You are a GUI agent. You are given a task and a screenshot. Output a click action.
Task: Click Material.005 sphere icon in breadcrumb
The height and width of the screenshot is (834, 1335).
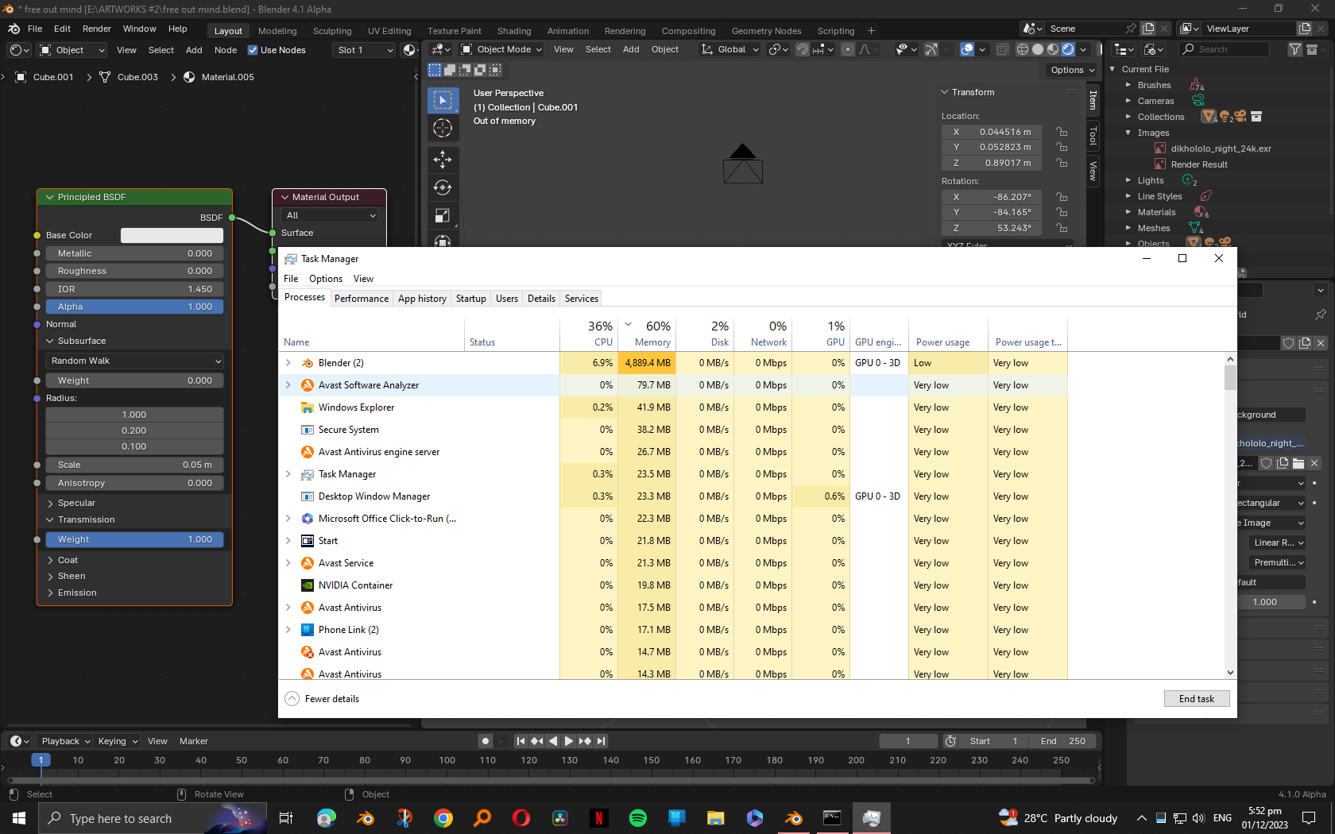pyautogui.click(x=189, y=77)
